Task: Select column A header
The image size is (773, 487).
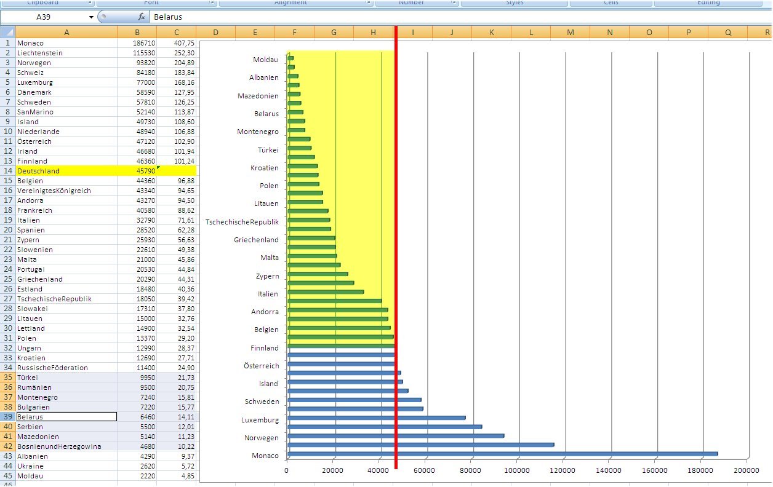Action: pos(66,32)
